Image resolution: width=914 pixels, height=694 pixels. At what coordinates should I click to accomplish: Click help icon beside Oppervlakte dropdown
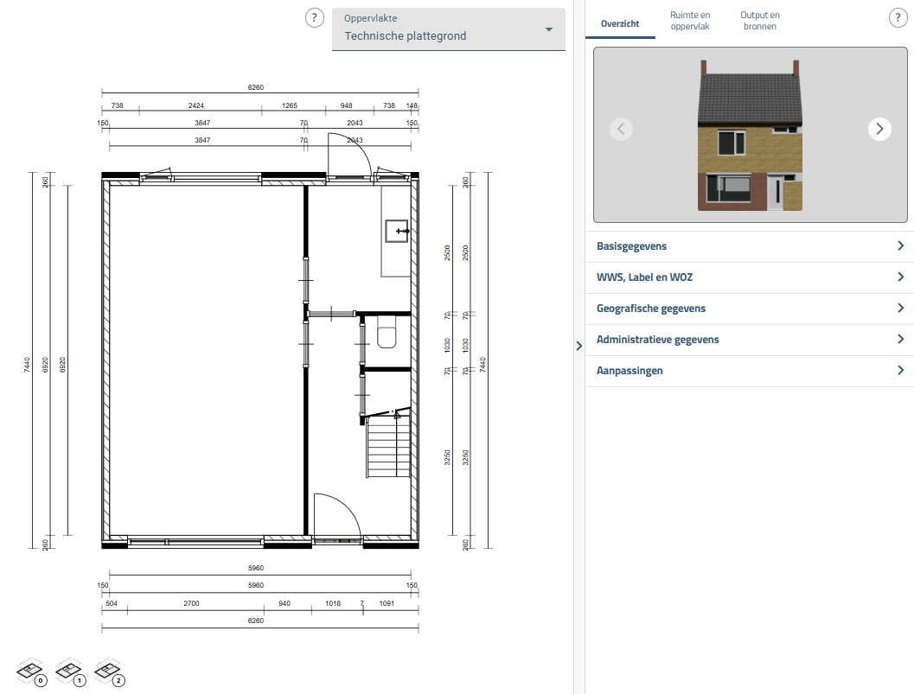pos(315,18)
